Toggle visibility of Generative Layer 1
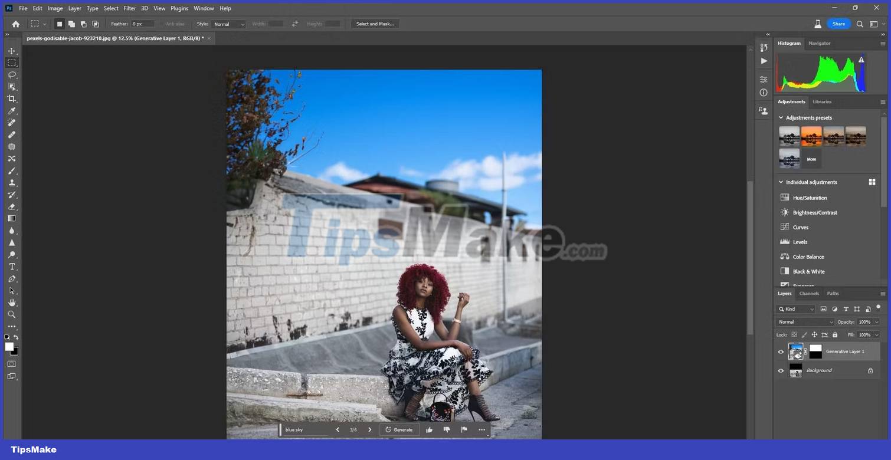 [781, 351]
